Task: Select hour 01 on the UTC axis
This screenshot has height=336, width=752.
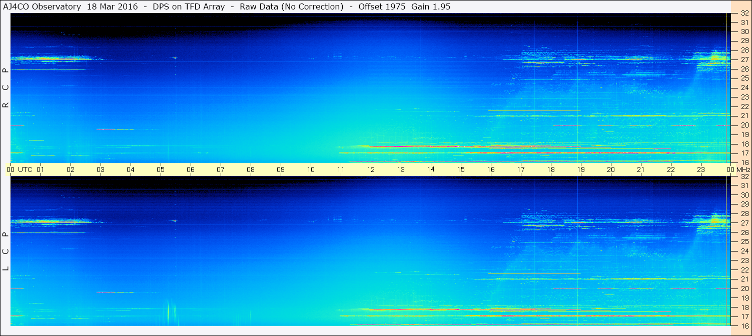Action: 41,169
